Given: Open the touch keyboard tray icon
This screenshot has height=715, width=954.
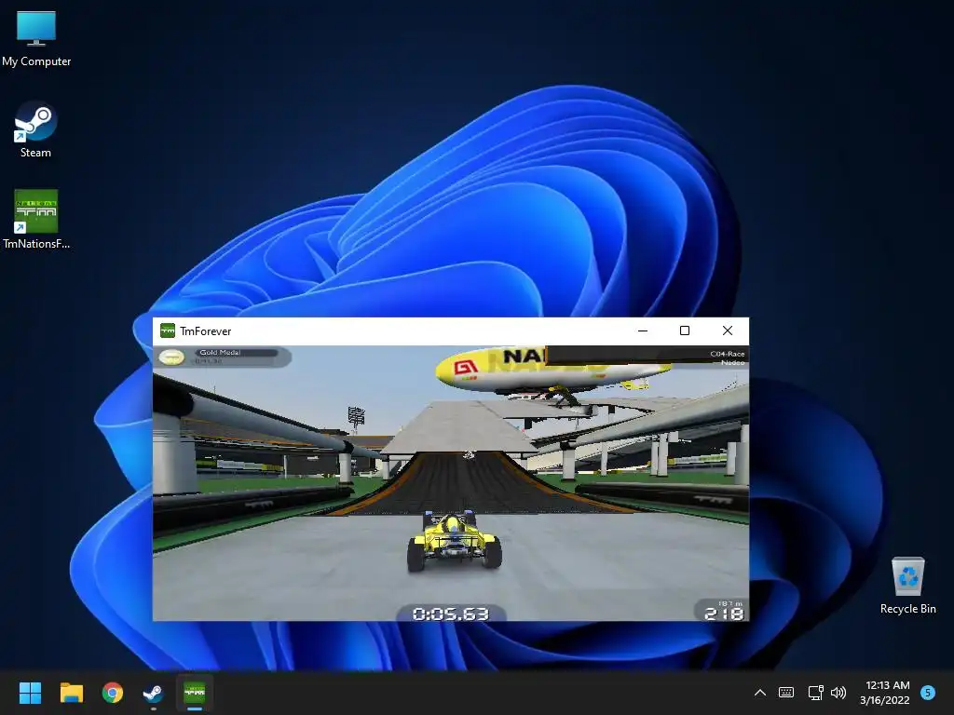Looking at the screenshot, I should point(786,693).
